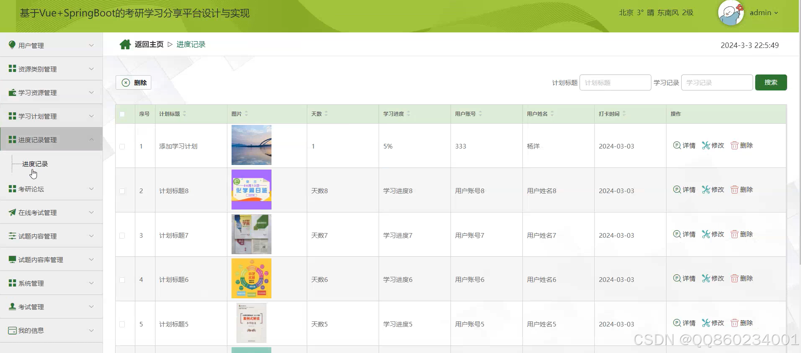Click the 资源类别管理 grid icon
This screenshot has height=353, width=801.
click(12, 69)
